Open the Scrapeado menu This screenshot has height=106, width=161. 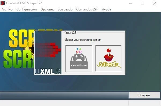(x=65, y=9)
